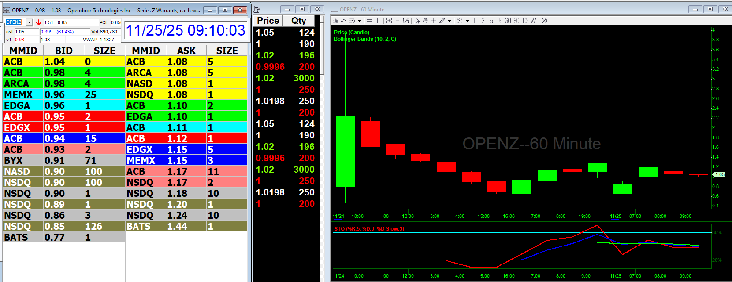The width and height of the screenshot is (732, 282).
Task: Expand the clock interval dropdown arrow
Action: pyautogui.click(x=467, y=21)
